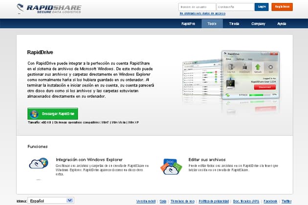Open the RapidPro menu item
Image resolution: width=308 pixels, height=205 pixels.
[188, 23]
